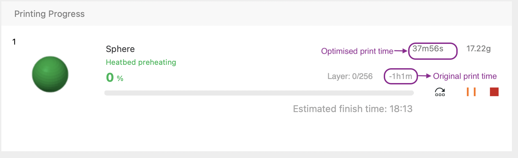Click the 17.22g filament weight
This screenshot has width=518, height=158.
(x=479, y=49)
